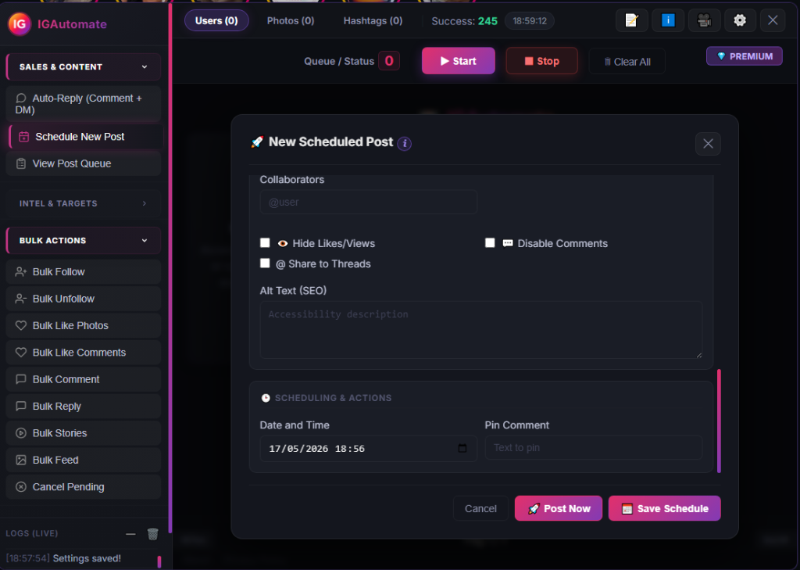The height and width of the screenshot is (570, 800).
Task: Enable Disable Comments checkbox
Action: 490,242
